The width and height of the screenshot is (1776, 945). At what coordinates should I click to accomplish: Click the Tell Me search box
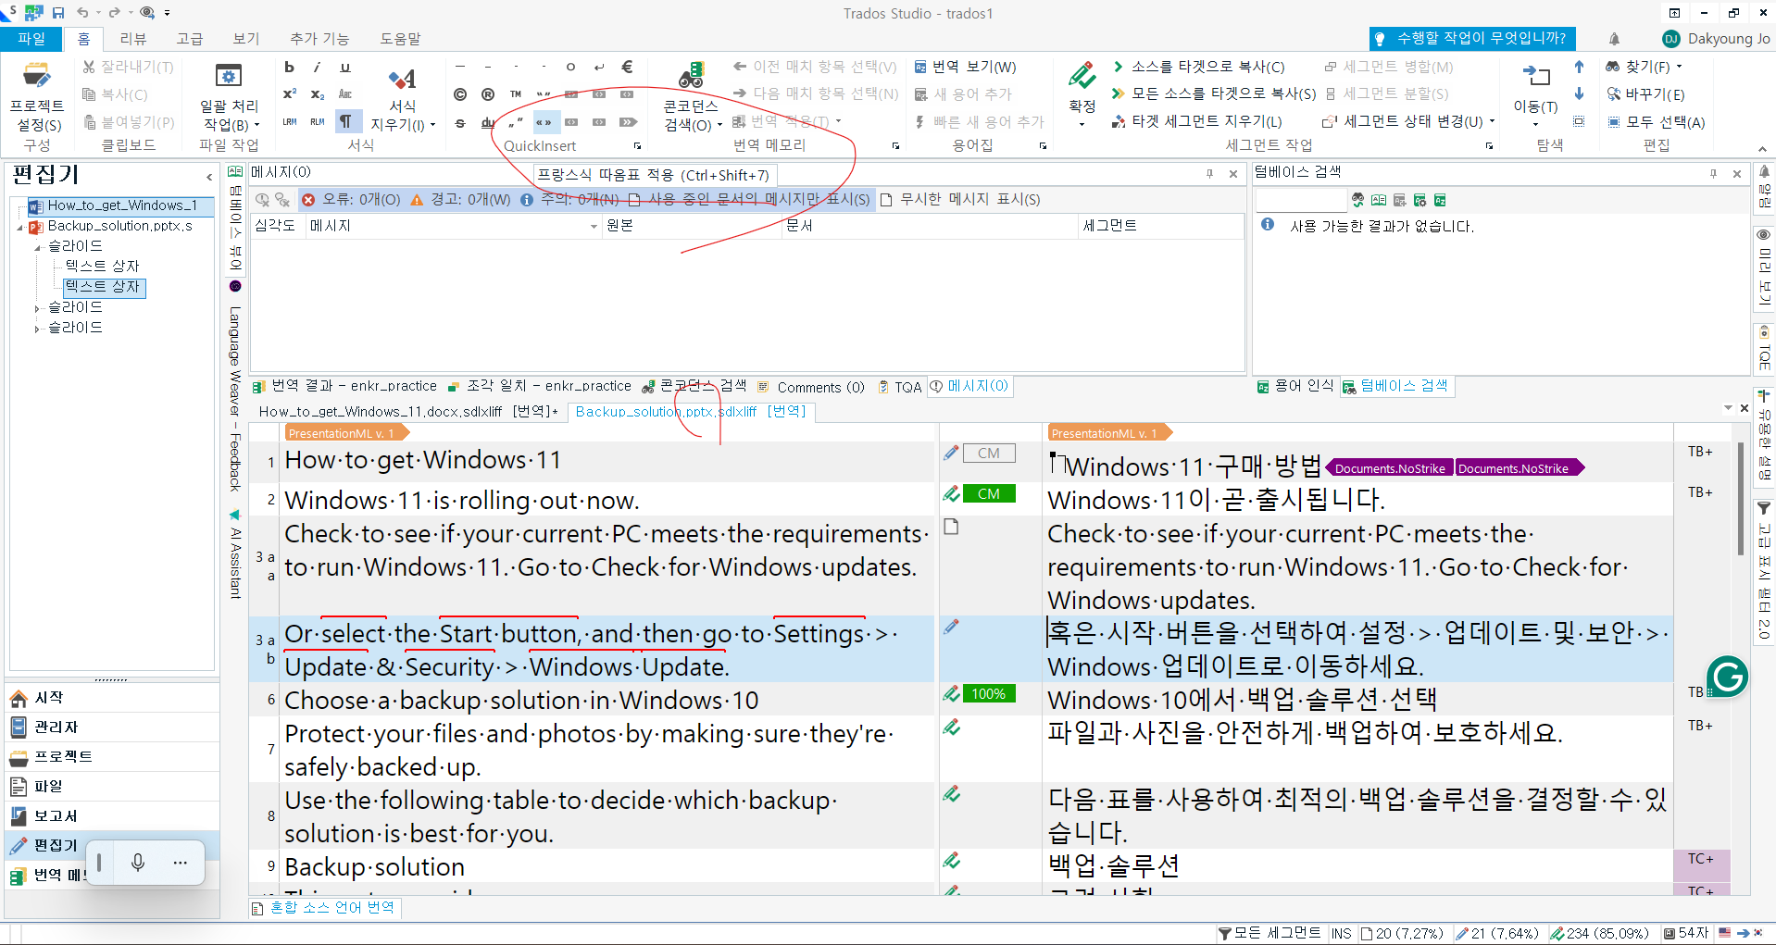click(1472, 39)
